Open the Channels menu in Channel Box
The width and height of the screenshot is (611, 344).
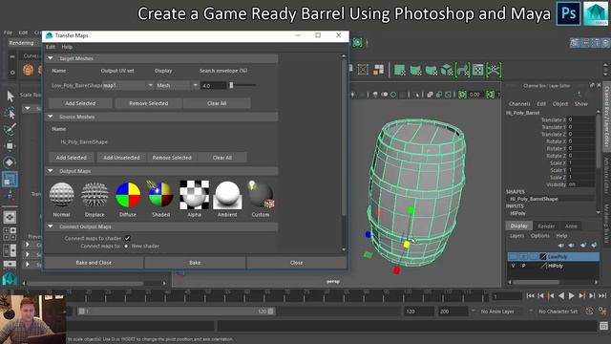519,104
